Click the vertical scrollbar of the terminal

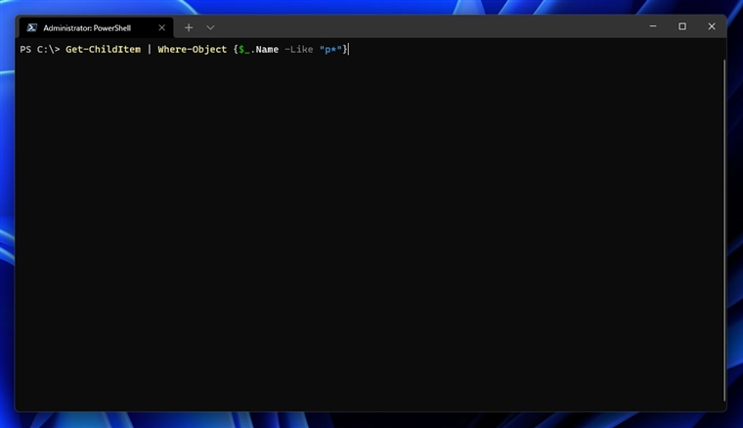[723, 231]
